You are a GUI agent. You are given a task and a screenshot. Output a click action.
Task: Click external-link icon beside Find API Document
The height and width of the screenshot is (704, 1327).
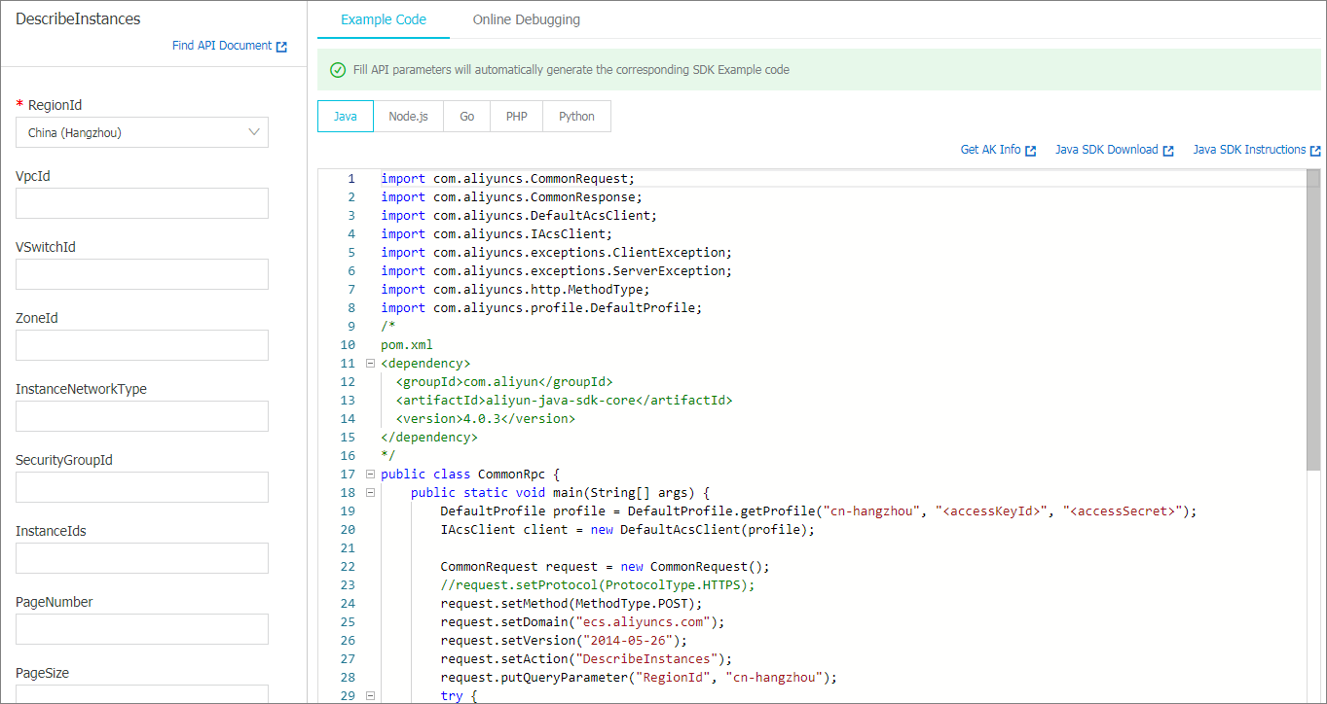[x=281, y=47]
